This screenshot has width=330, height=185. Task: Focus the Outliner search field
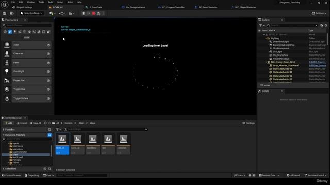click(x=292, y=25)
